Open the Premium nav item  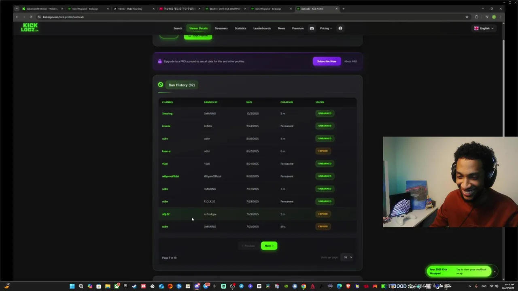point(298,28)
